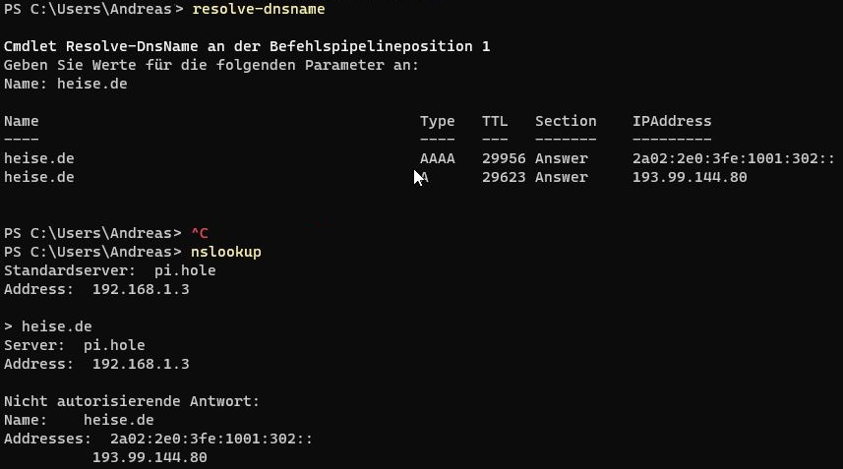This screenshot has width=843, height=469.
Task: Click the TTL value 29623
Action: [x=504, y=177]
